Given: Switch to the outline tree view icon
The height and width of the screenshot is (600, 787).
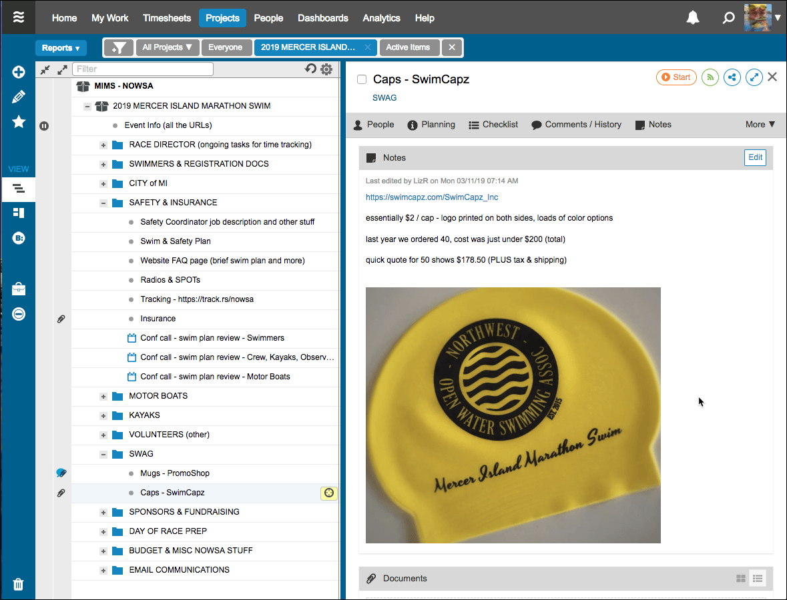Looking at the screenshot, I should click(x=19, y=189).
